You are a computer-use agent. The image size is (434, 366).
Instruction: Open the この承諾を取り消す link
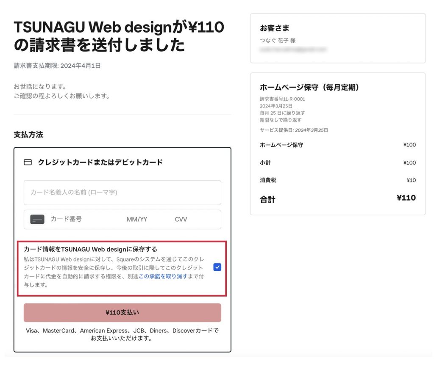[x=163, y=276]
